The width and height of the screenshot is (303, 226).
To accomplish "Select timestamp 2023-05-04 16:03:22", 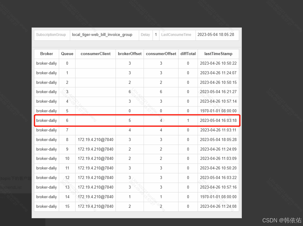I will click(x=218, y=178).
